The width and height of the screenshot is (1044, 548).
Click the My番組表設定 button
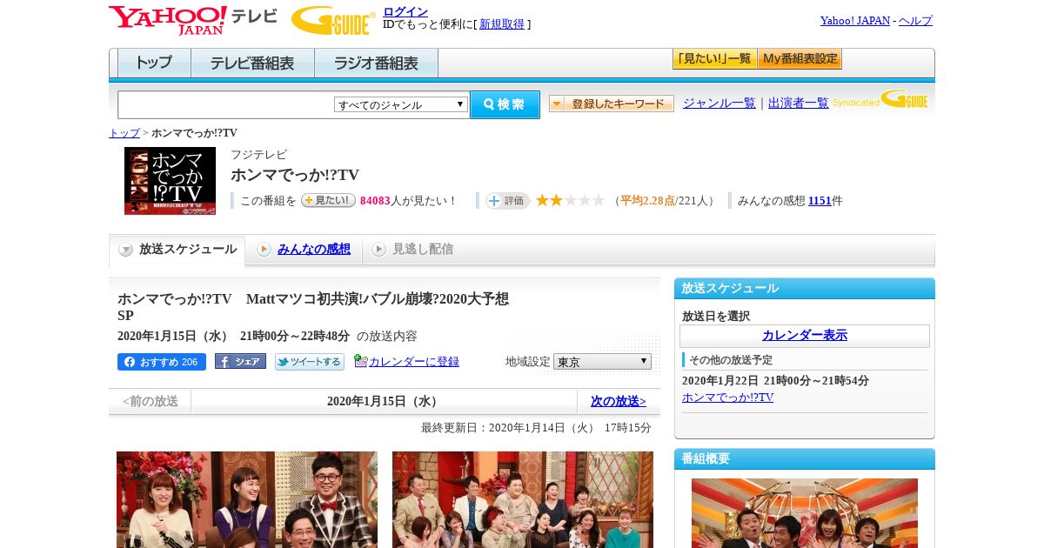point(800,59)
